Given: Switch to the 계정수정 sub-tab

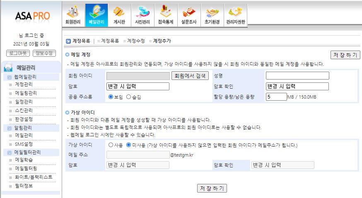Looking at the screenshot, I should [x=135, y=41].
